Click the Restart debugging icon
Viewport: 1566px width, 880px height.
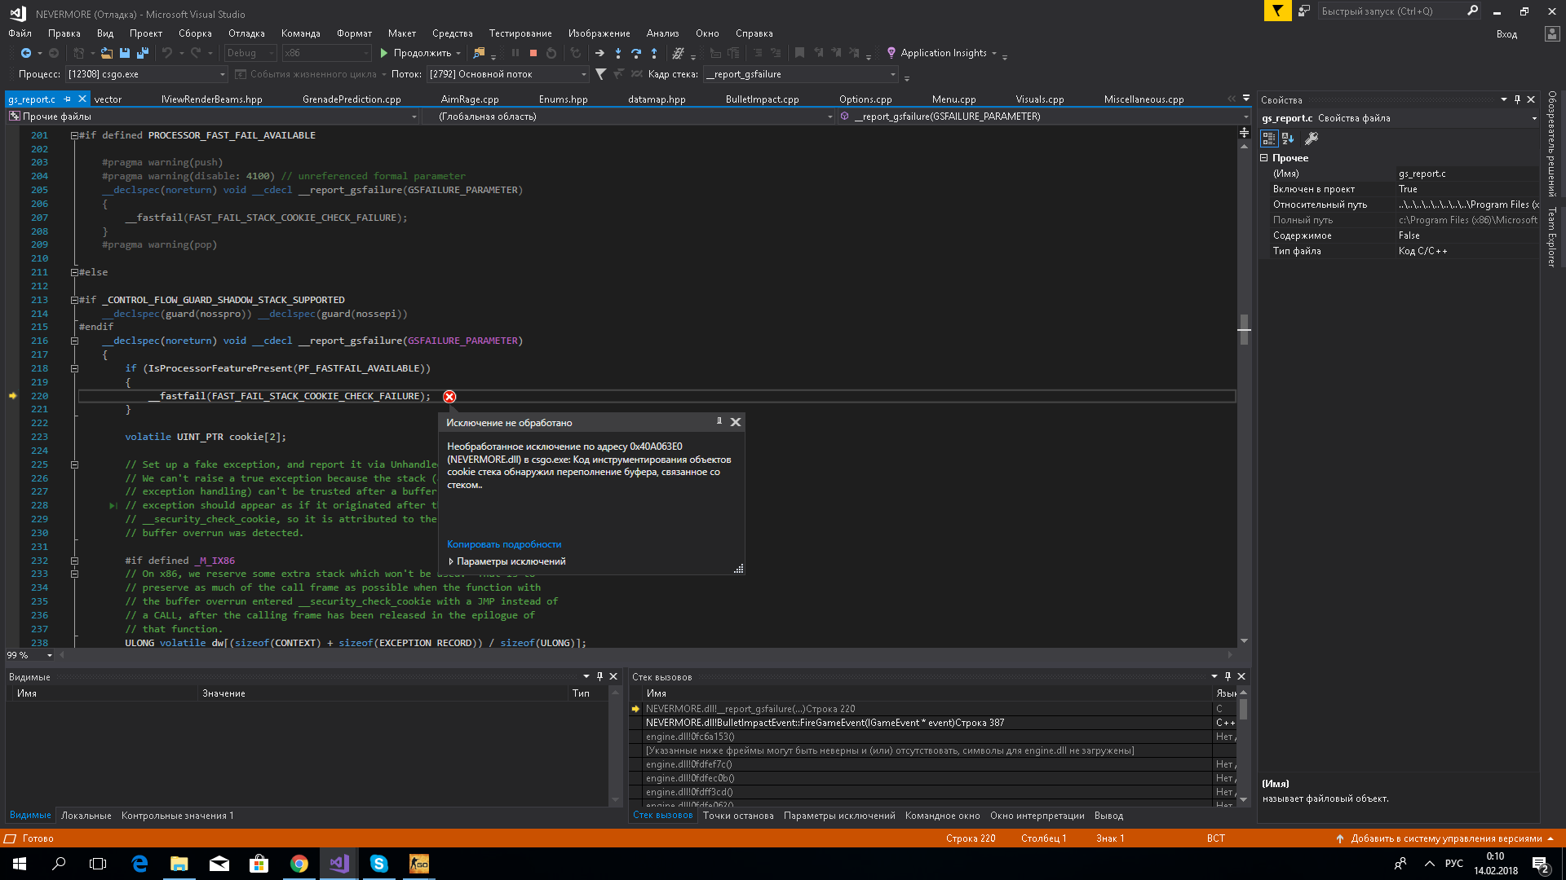(551, 53)
